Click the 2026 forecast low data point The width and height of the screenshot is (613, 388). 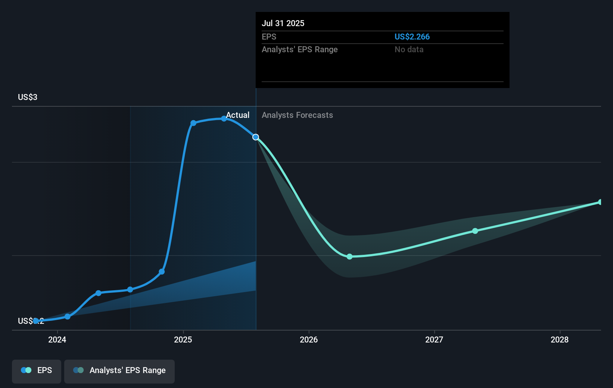point(349,257)
